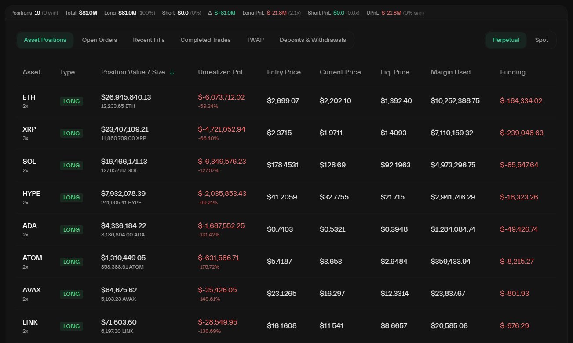Select the ADA asset name
Image resolution: width=573 pixels, height=343 pixels.
click(x=29, y=226)
